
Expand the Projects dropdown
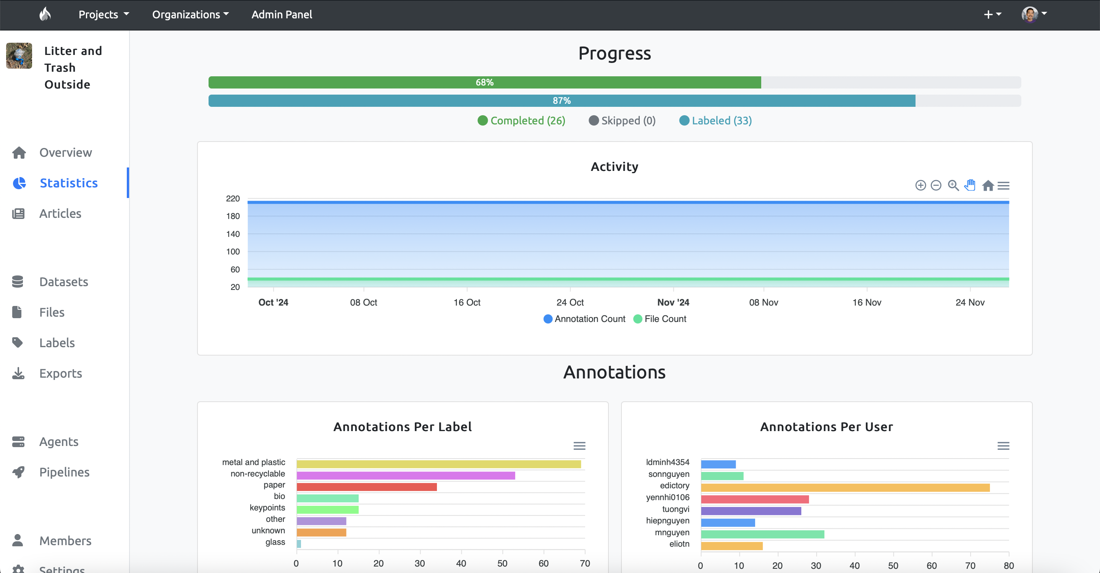(x=104, y=14)
